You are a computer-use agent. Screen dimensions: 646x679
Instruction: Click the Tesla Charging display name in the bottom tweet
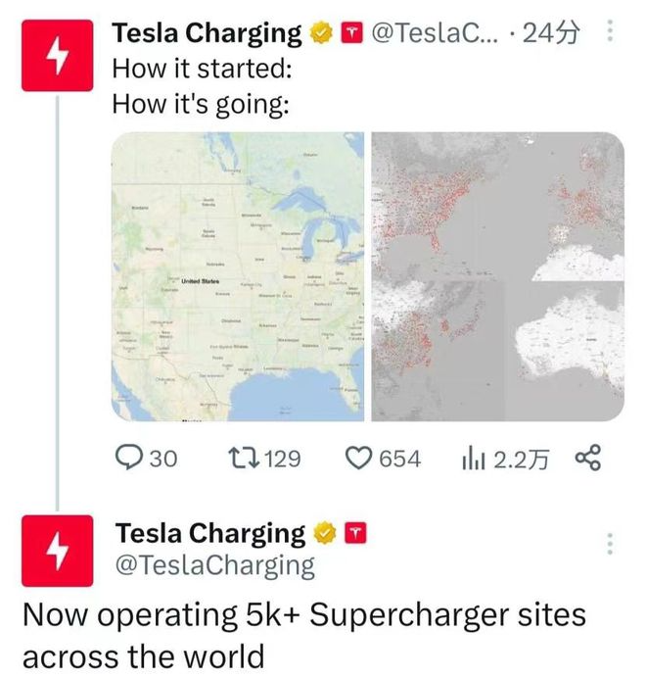click(210, 534)
